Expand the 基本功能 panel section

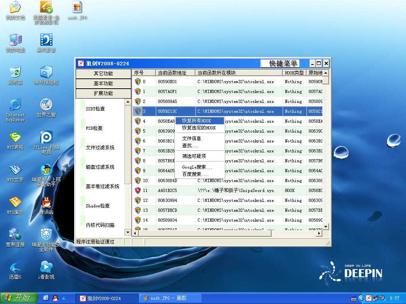pos(103,84)
